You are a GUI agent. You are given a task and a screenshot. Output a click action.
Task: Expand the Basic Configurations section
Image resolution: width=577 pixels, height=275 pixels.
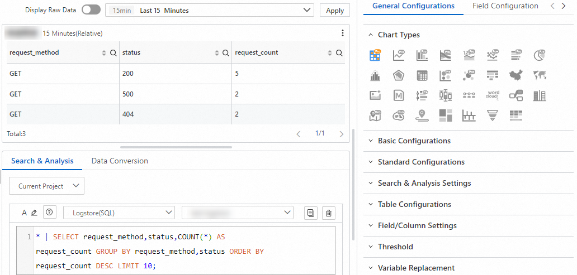coord(414,141)
